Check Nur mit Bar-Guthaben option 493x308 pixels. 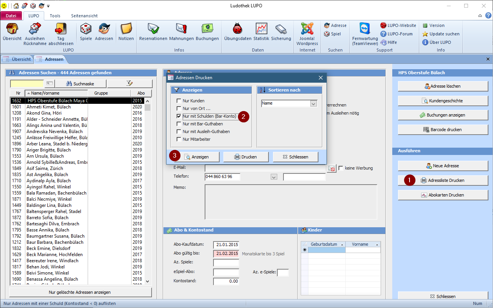179,124
